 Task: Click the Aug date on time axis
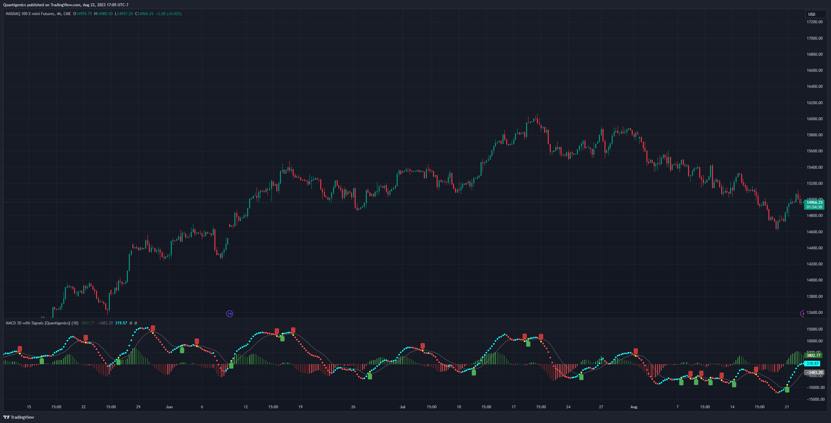pos(634,407)
